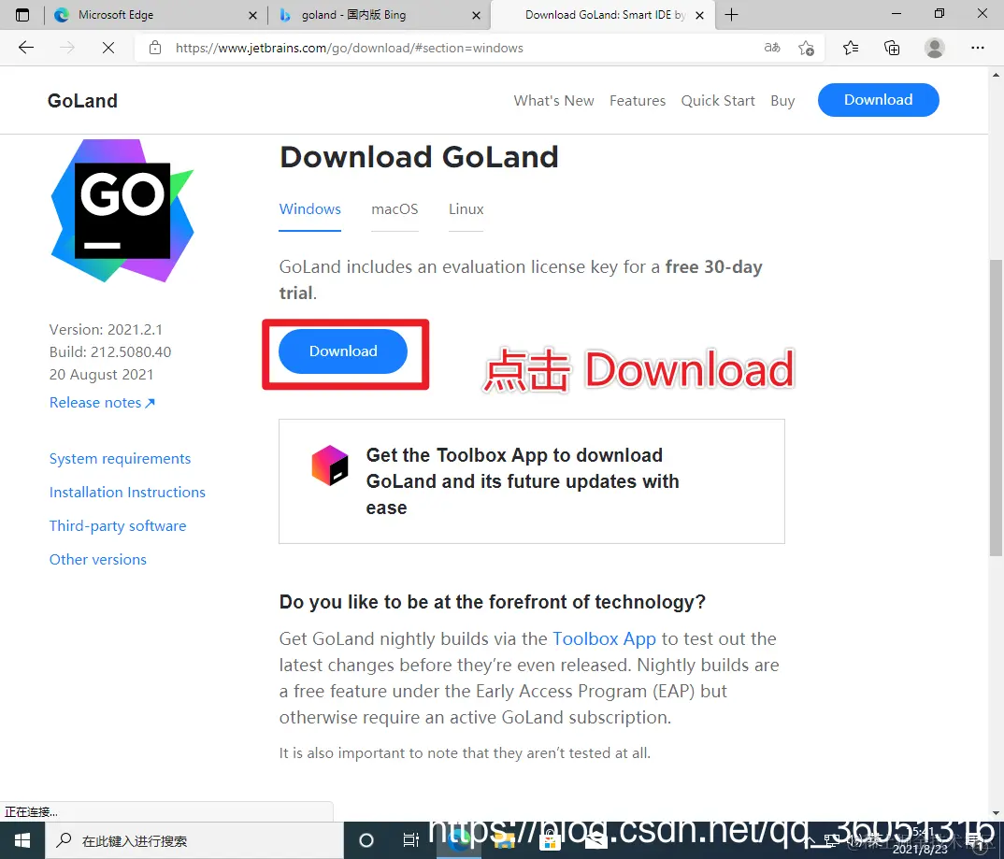Image resolution: width=1004 pixels, height=859 pixels.
Task: Open the read aloud / translate icon
Action: [772, 48]
